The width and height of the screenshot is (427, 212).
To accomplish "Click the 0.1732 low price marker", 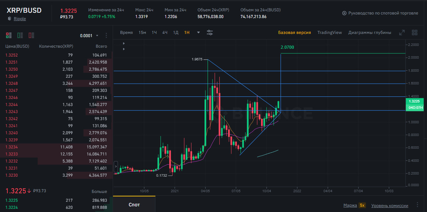I will coord(162,175).
